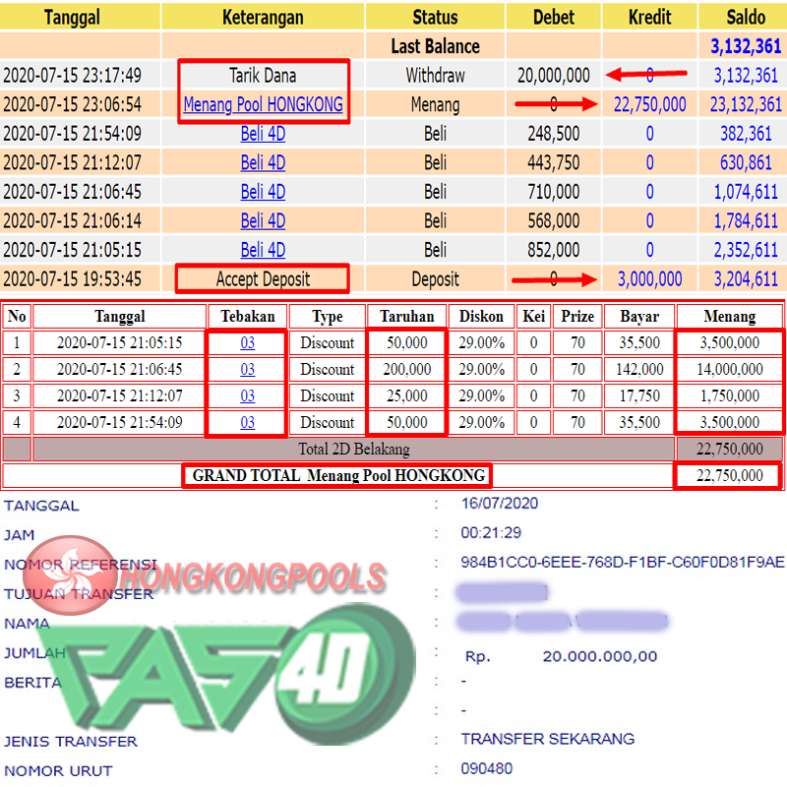Image resolution: width=787 pixels, height=787 pixels.
Task: Select the 25,000 taruhan value
Action: tap(407, 396)
